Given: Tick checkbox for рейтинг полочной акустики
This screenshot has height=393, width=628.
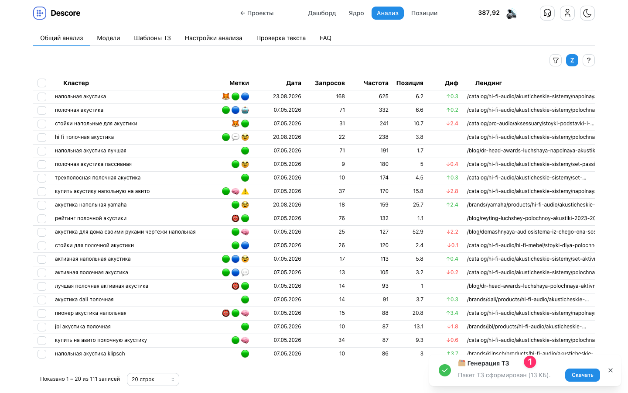Looking at the screenshot, I should (x=42, y=218).
